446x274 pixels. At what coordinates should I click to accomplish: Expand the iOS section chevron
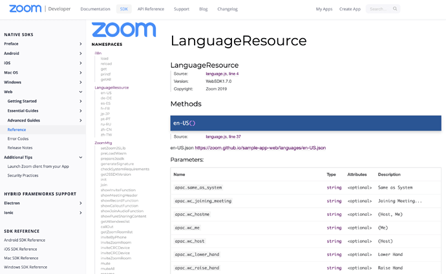click(81, 63)
